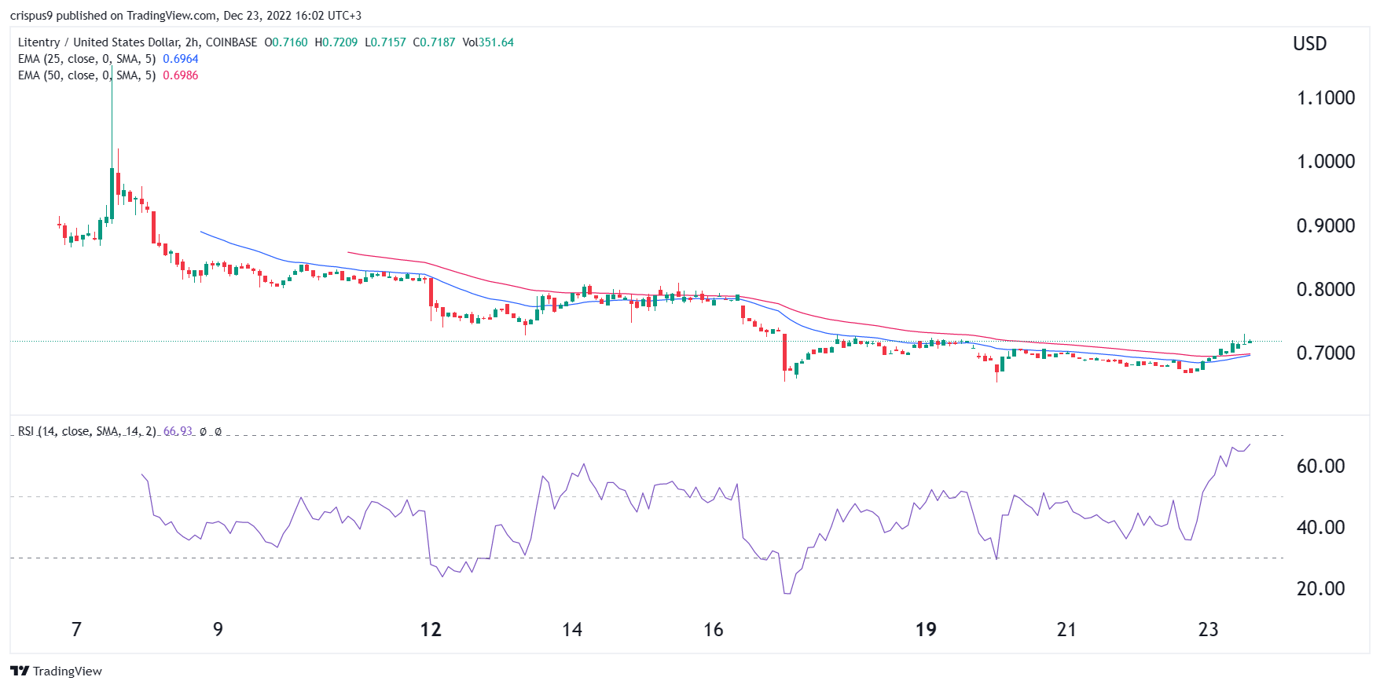Image resolution: width=1380 pixels, height=688 pixels.
Task: Select the EMA 50 indicator legend
Action: point(86,75)
